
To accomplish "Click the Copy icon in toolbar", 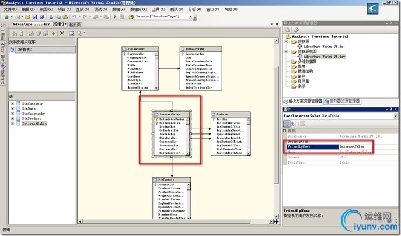I will [58, 17].
